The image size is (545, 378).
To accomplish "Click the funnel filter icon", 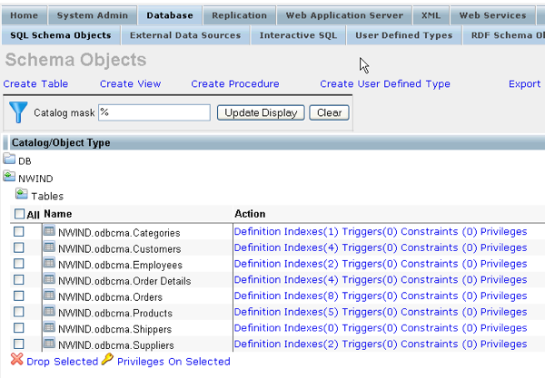I will 18,111.
